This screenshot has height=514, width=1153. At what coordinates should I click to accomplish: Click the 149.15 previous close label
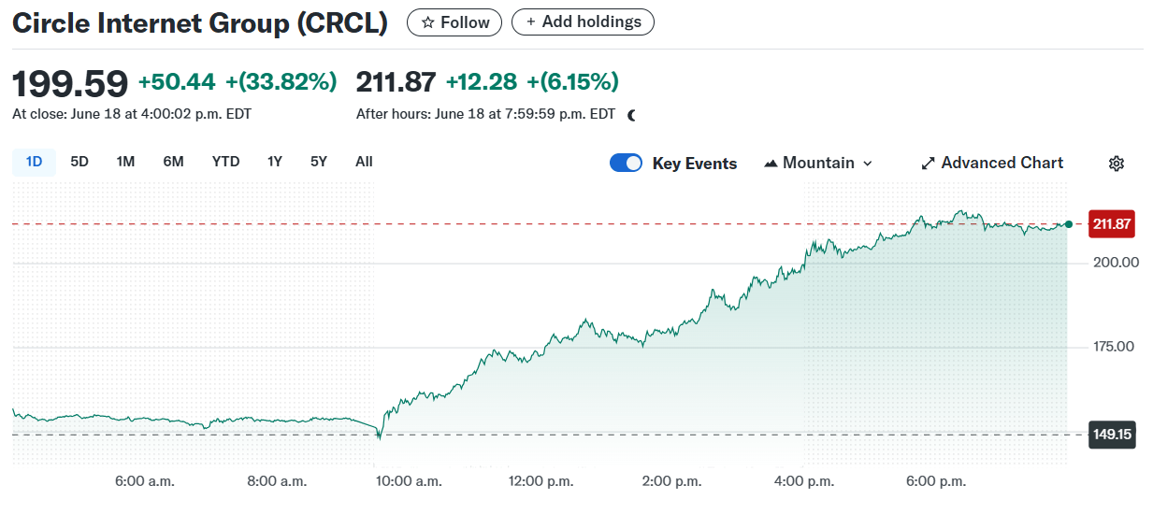click(1112, 435)
